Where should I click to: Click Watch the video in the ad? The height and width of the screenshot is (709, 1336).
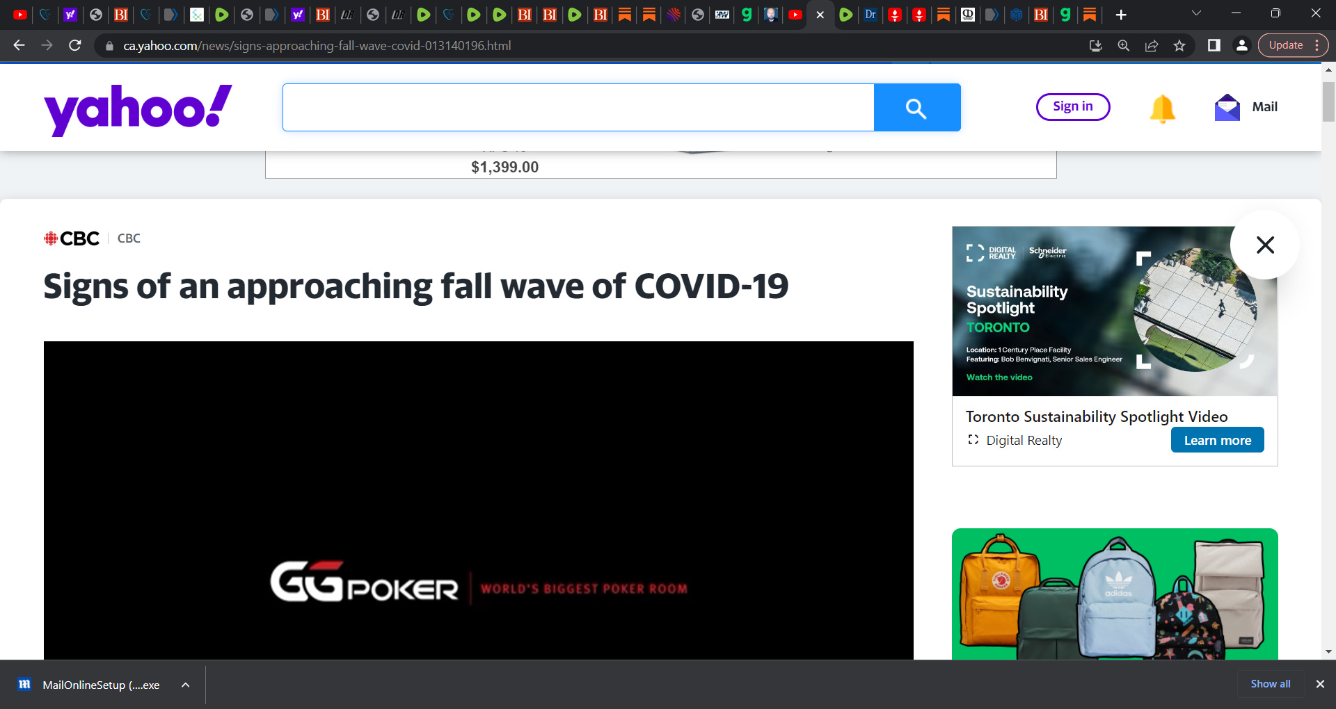coord(999,377)
